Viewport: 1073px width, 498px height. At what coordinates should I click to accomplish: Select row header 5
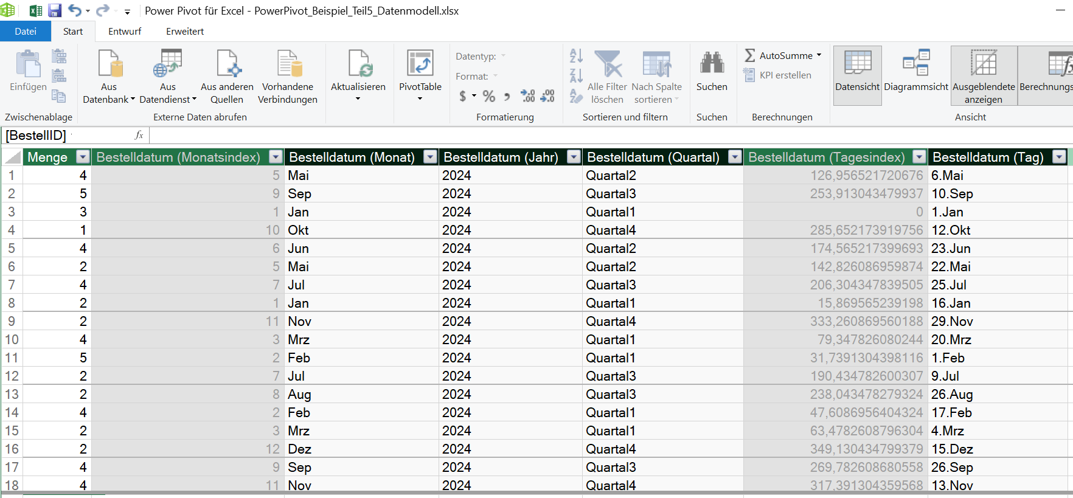12,248
